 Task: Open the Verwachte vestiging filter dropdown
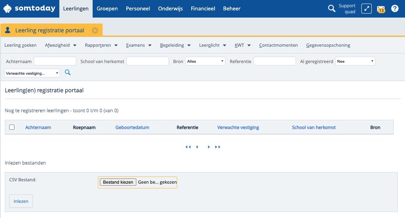point(32,73)
